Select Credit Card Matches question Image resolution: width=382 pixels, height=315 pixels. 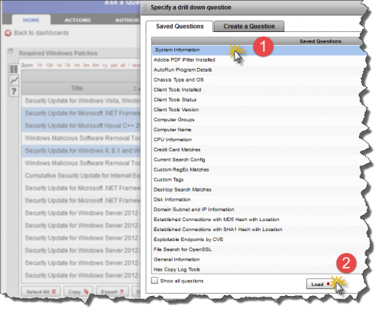258,149
